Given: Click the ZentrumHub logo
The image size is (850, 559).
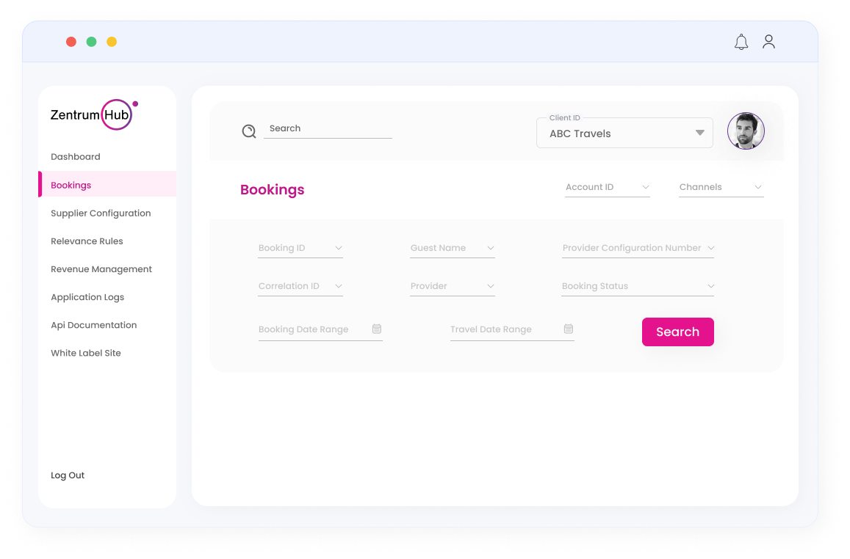Looking at the screenshot, I should click(94, 114).
